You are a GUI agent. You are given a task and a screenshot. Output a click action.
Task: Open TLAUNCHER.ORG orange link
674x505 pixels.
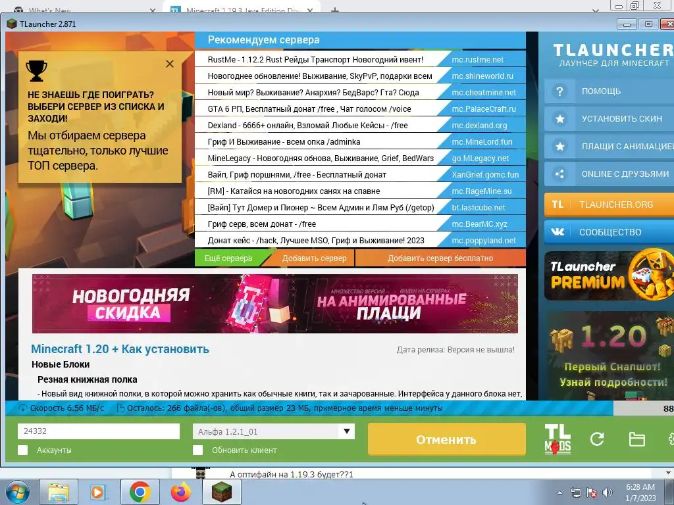pyautogui.click(x=609, y=204)
